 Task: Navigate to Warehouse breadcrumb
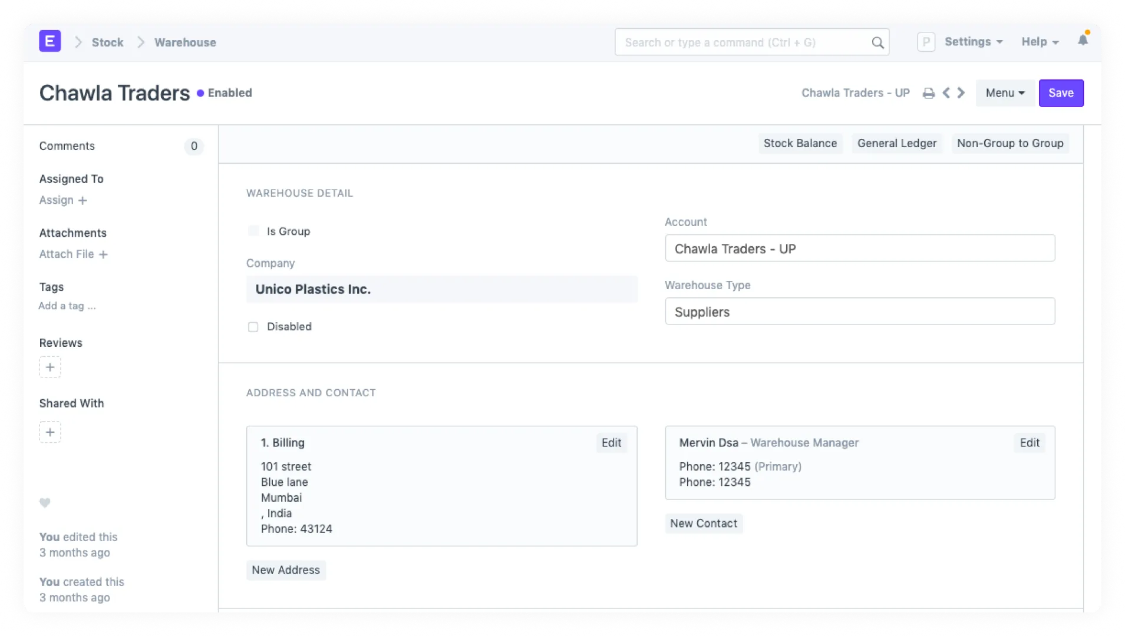(185, 42)
